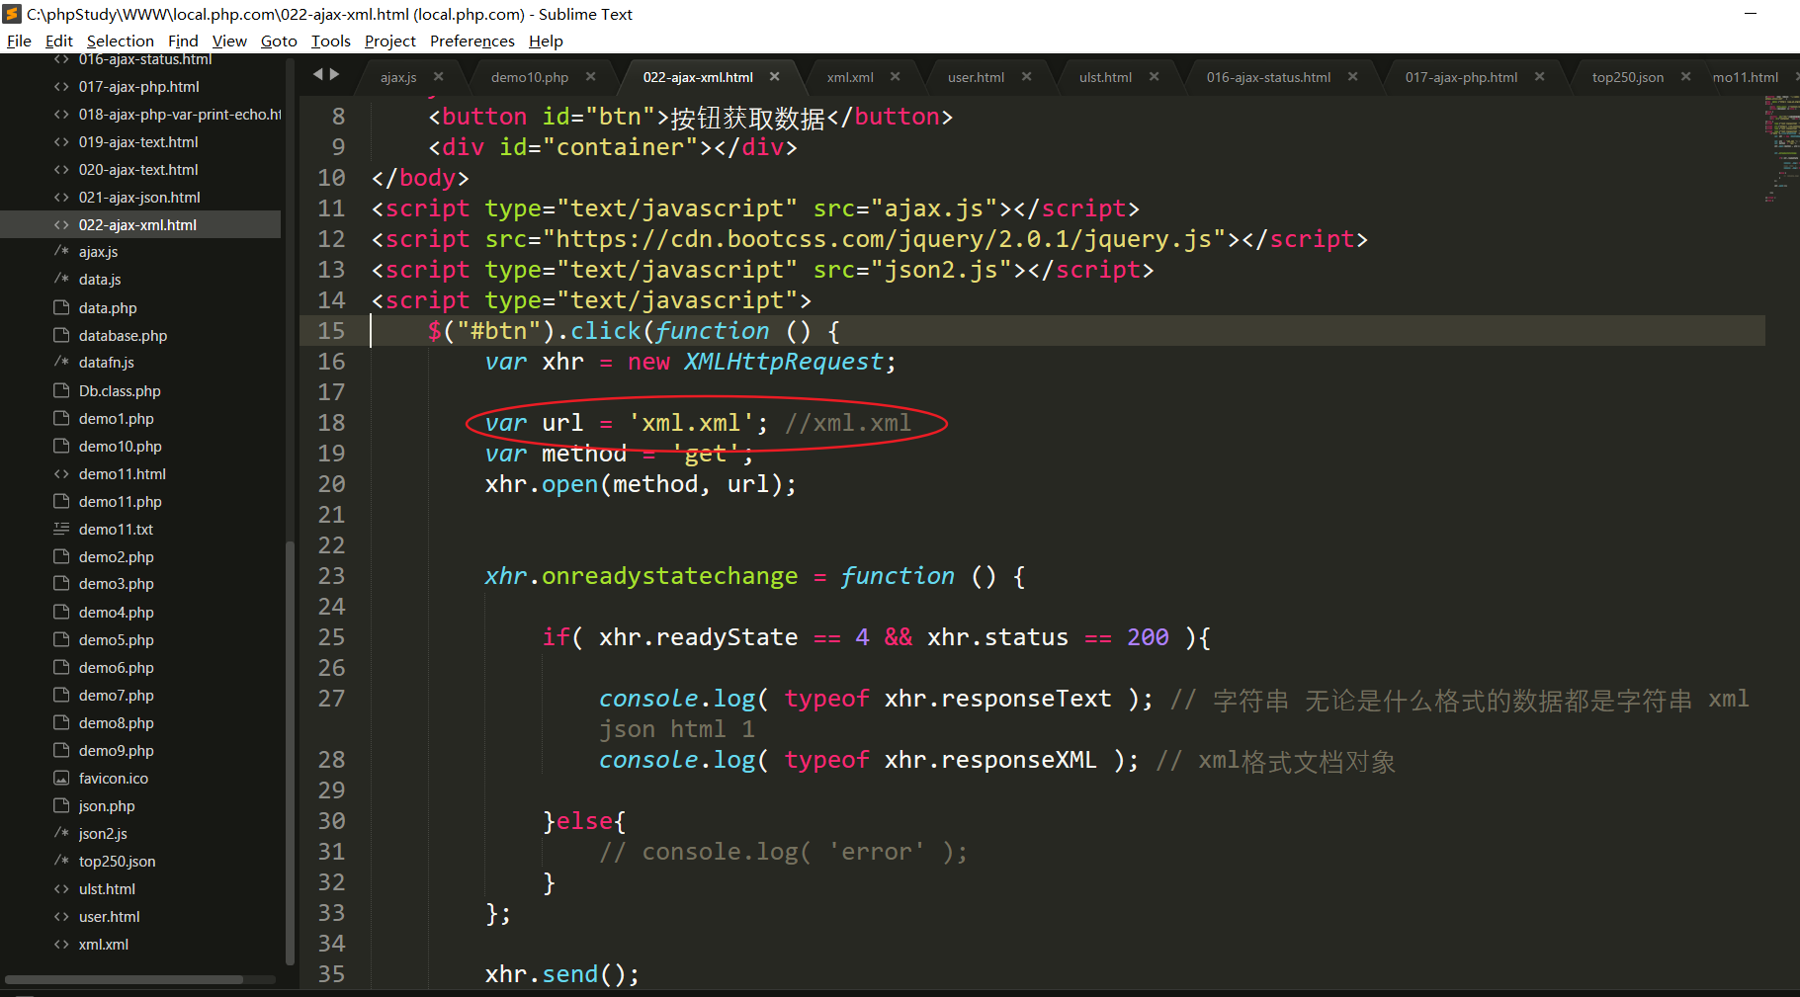
Task: Click the code icon beside user.html
Action: click(61, 917)
